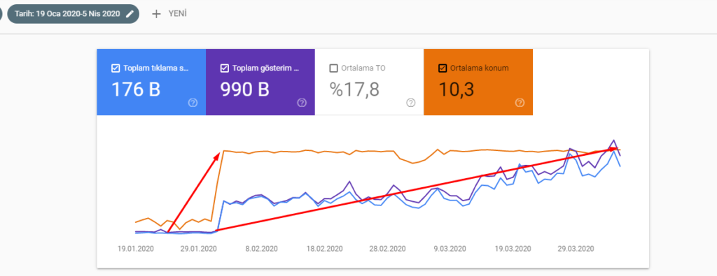Add a new filter with YENİ
This screenshot has width=717, height=276.
point(169,14)
